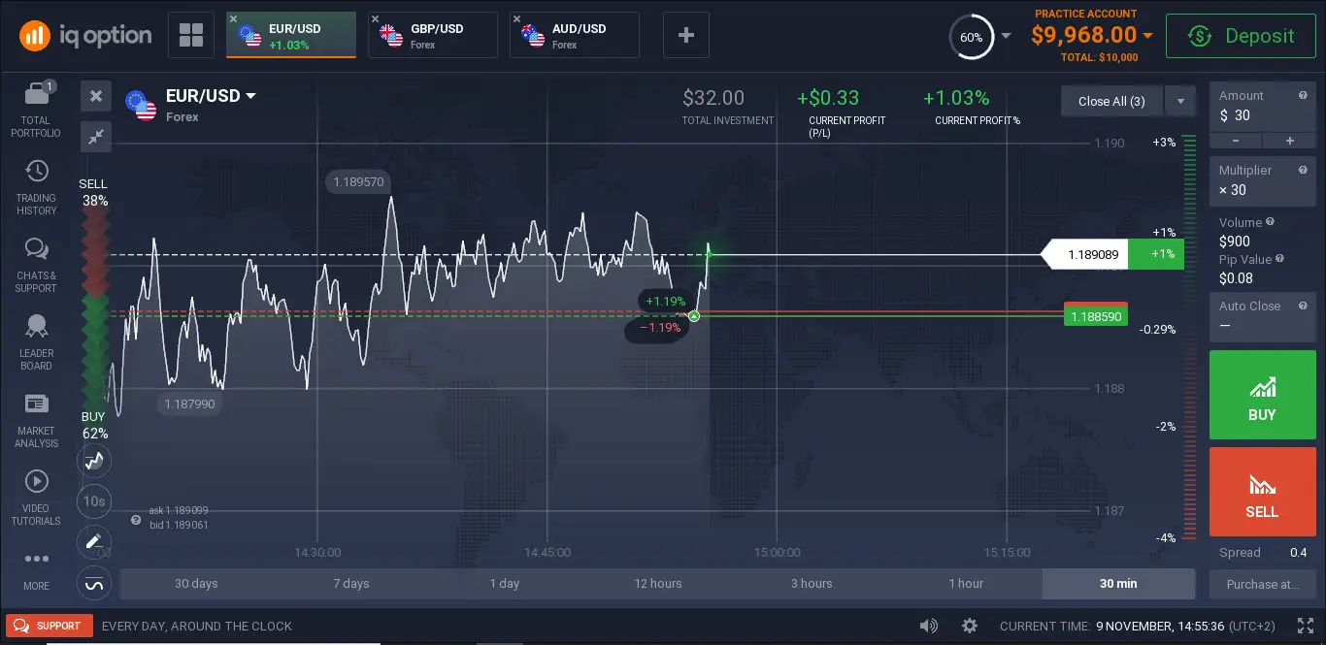This screenshot has height=645, width=1326.
Task: Collapse the chart with the shrink-arrows icon
Action: coord(95,137)
